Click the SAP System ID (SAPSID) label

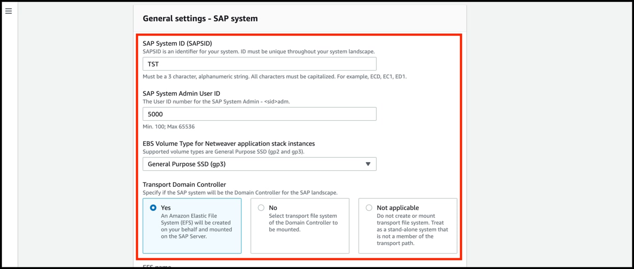point(177,44)
